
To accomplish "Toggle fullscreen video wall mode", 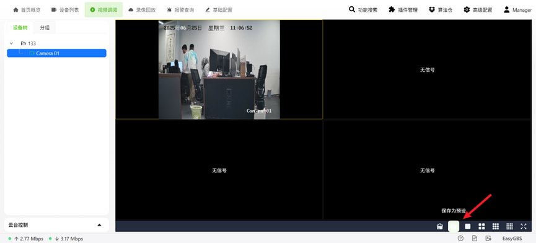I will [524, 226].
